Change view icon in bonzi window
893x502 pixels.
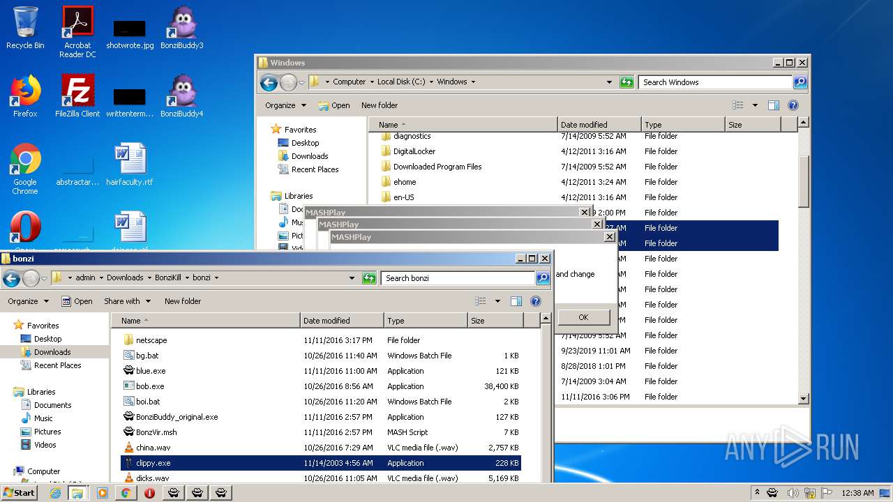481,301
